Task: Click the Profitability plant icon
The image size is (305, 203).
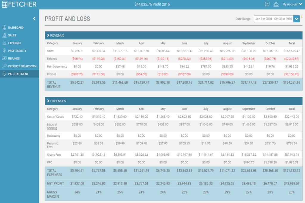Action: coord(4,51)
